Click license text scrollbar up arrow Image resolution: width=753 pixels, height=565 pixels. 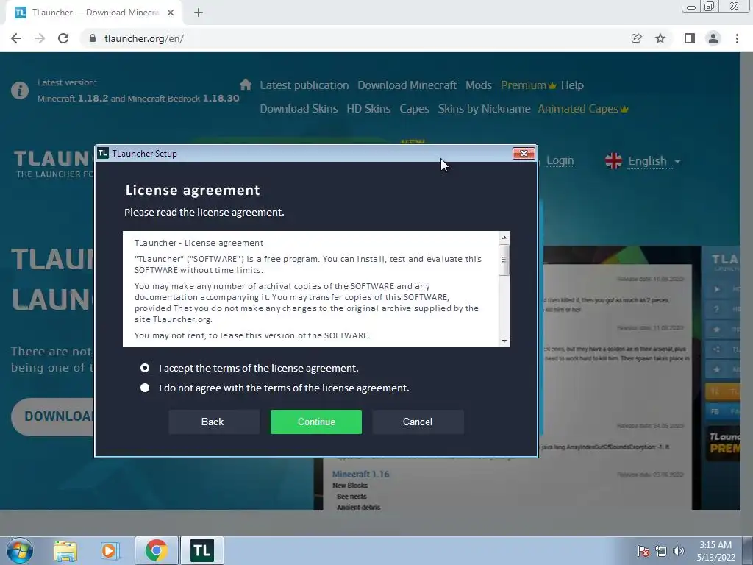(504, 238)
